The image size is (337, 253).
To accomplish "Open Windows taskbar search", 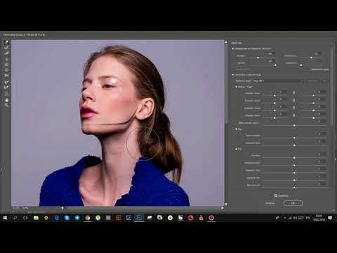I will point(15,218).
